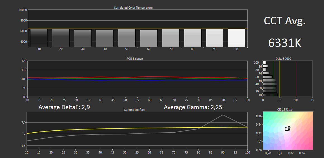
Task: Click the yellow threshold line in DeltaE 2000 chart
Action: point(280,79)
